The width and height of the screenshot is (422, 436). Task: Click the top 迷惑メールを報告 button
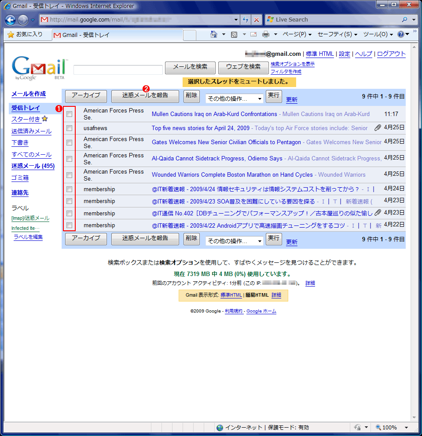[145, 96]
